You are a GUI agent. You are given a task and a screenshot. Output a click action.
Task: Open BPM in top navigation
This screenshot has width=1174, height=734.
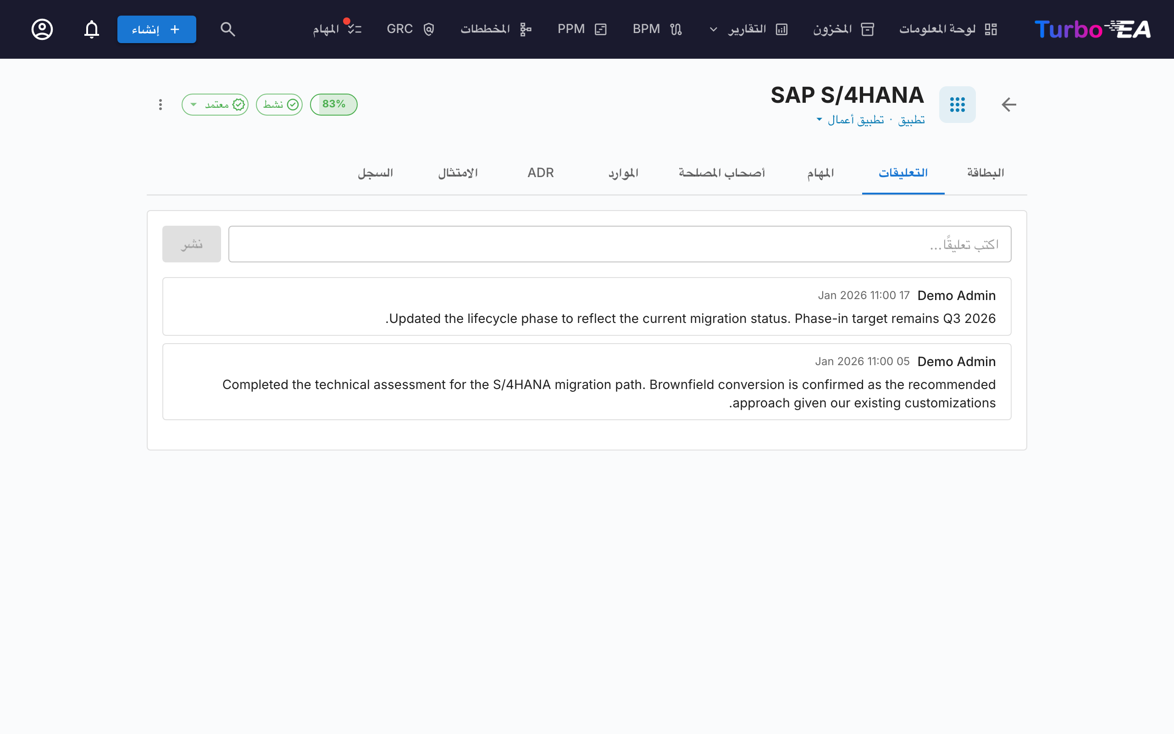[657, 29]
